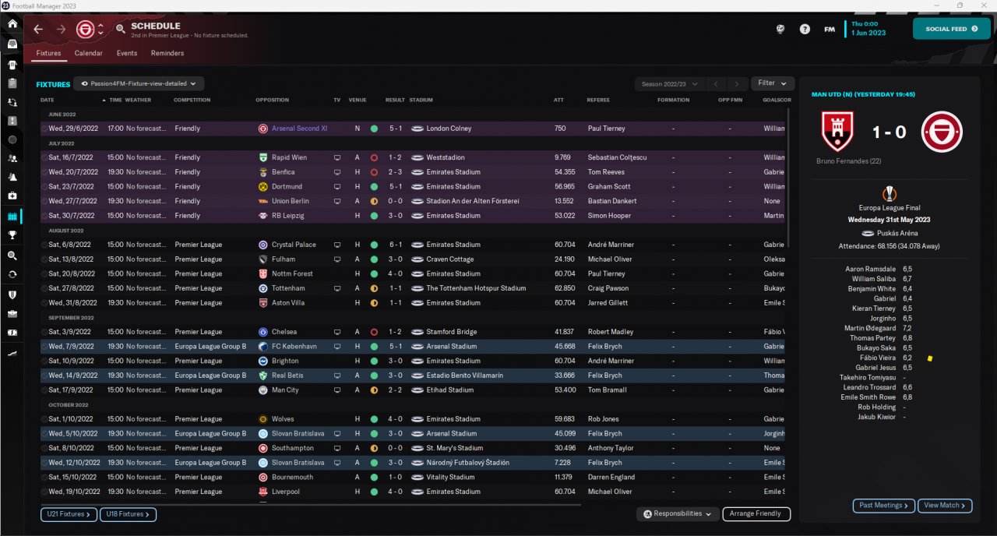
Task: Select the Schedule calendar icon in sidebar
Action: click(x=12, y=216)
